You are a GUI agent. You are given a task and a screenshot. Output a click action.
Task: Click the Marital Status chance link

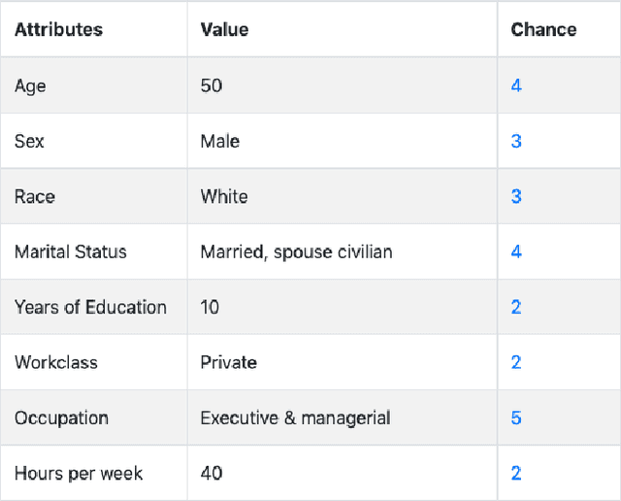[516, 251]
